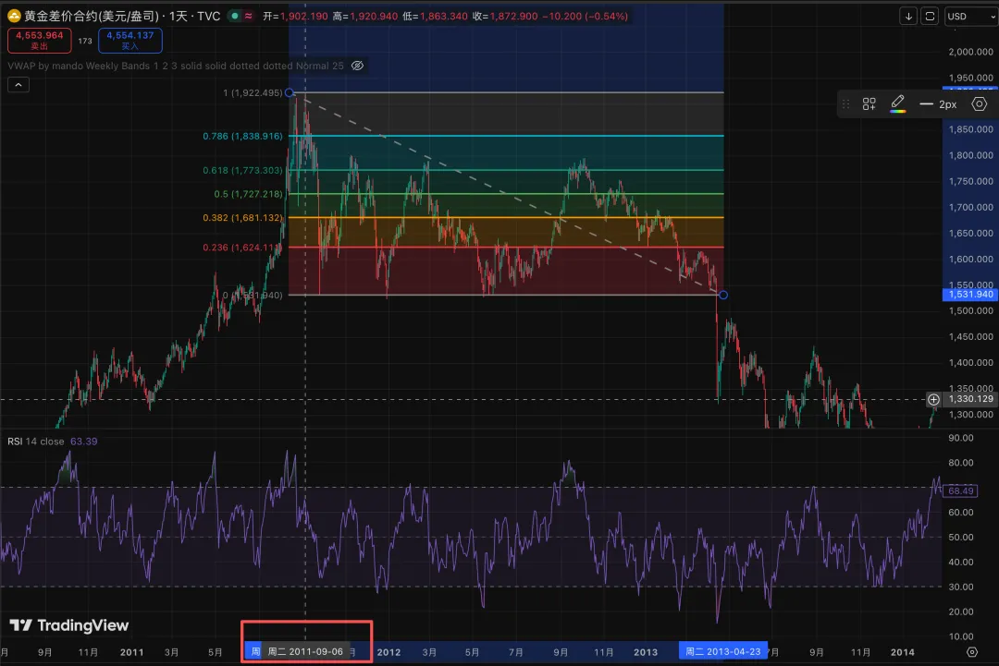
Task: Change the 1天 interval in title
Action: 179,16
